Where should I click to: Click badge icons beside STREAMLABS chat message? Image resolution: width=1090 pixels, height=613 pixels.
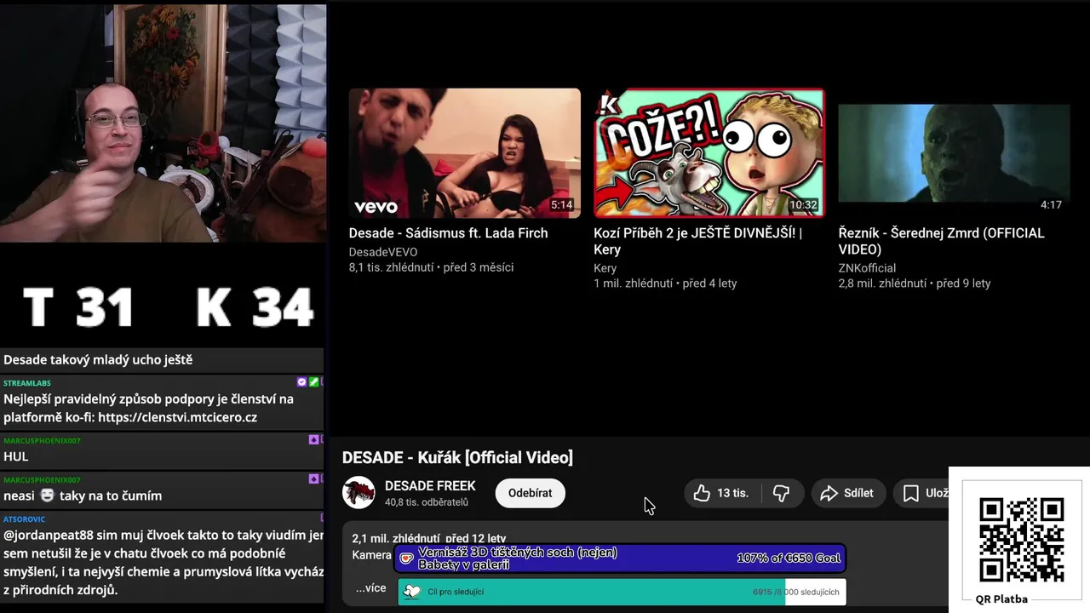pos(310,382)
